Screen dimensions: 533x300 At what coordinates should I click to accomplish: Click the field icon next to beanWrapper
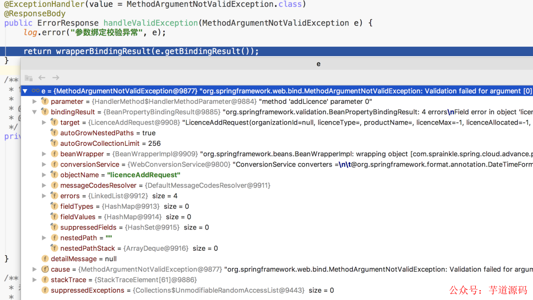(54, 154)
